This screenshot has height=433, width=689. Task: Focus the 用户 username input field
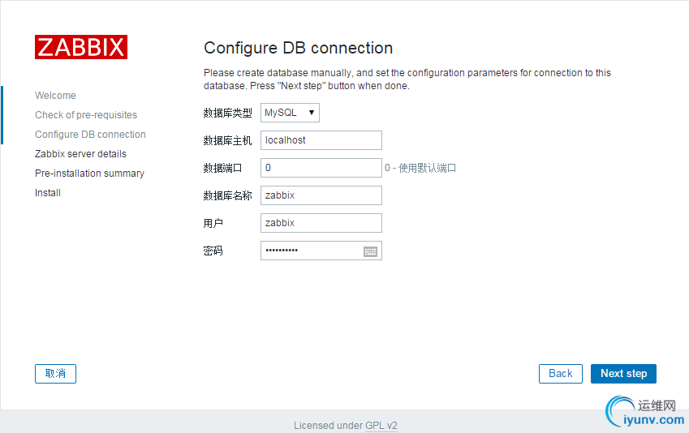tap(321, 223)
